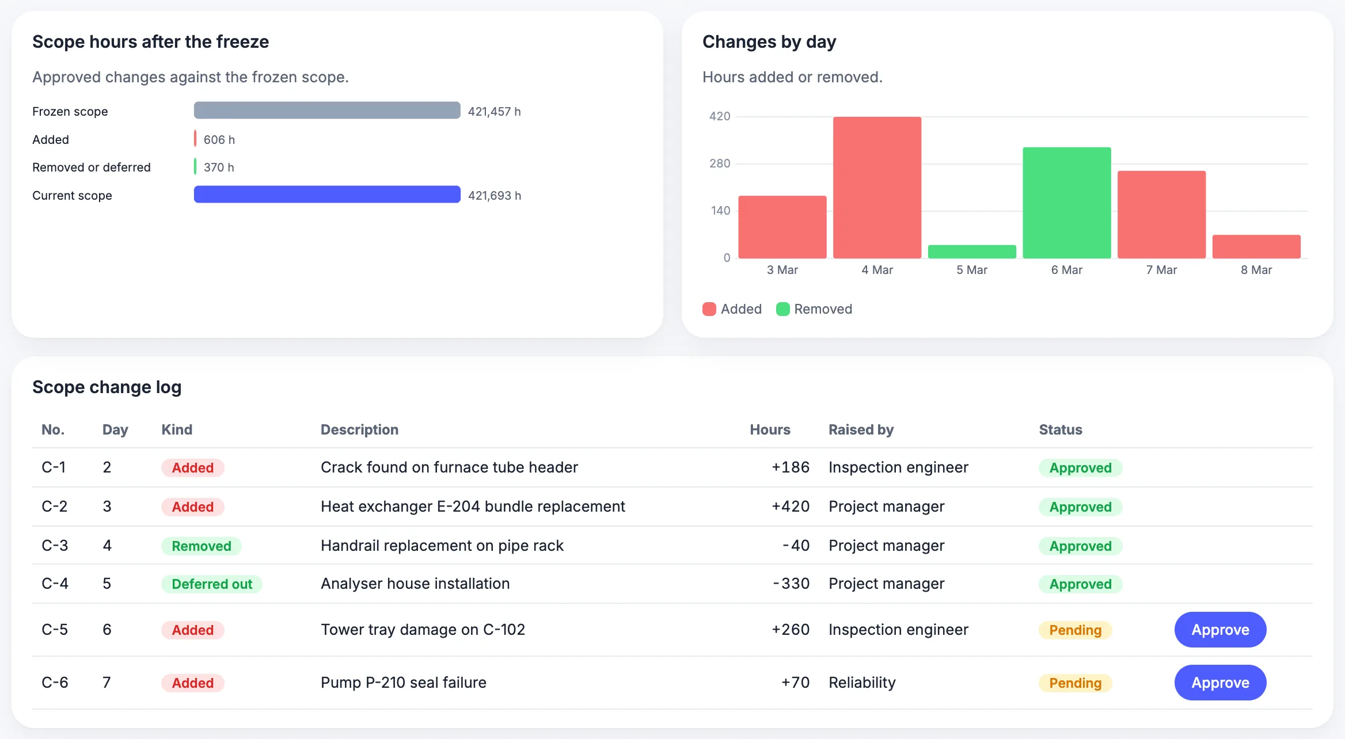Click the Reliability cell in row C-6
The image size is (1345, 739).
pos(862,683)
